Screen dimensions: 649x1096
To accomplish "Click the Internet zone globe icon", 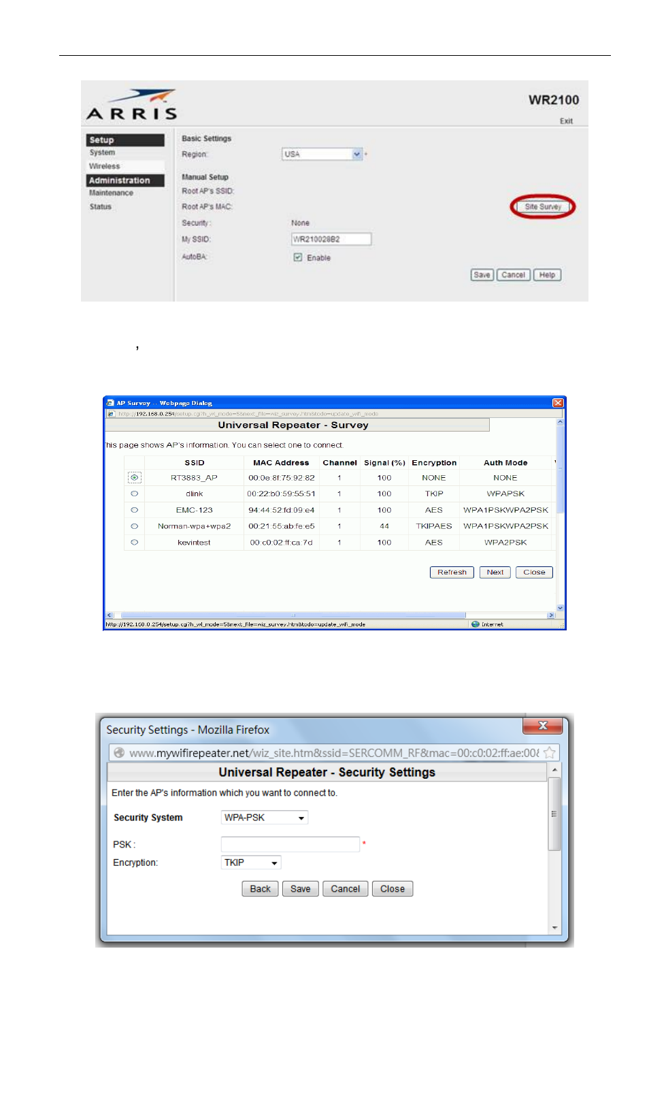I will [x=476, y=624].
